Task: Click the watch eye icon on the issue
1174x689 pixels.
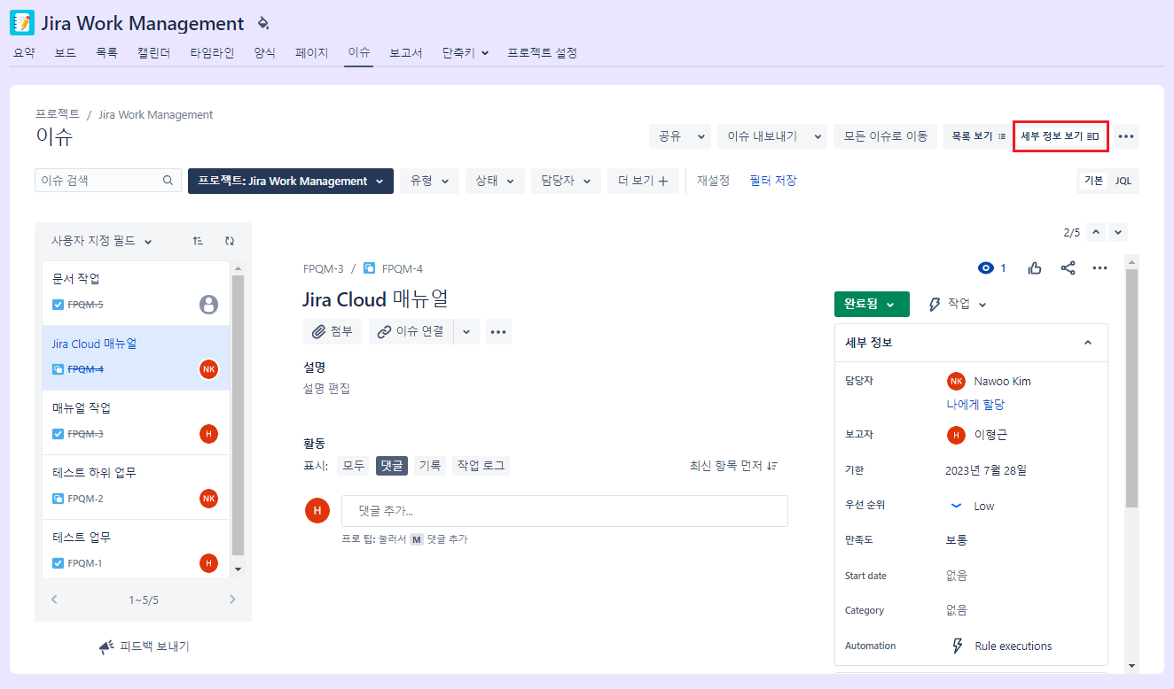Action: pyautogui.click(x=985, y=268)
